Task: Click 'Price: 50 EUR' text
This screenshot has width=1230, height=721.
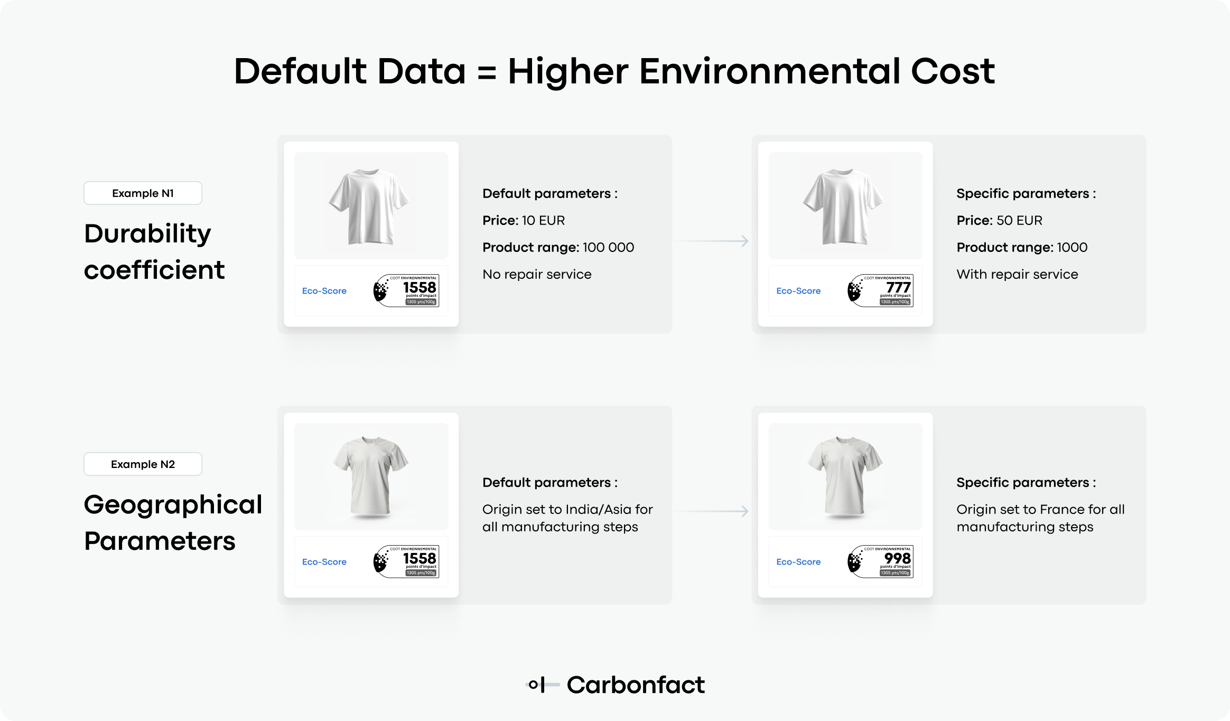Action: (x=999, y=220)
